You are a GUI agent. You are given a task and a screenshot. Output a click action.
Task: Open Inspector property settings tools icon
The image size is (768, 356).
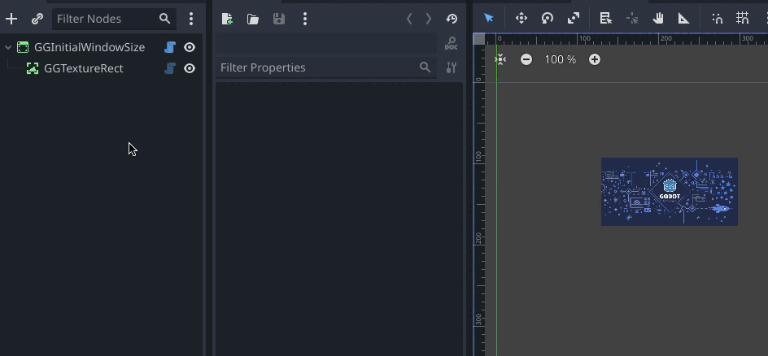click(451, 67)
